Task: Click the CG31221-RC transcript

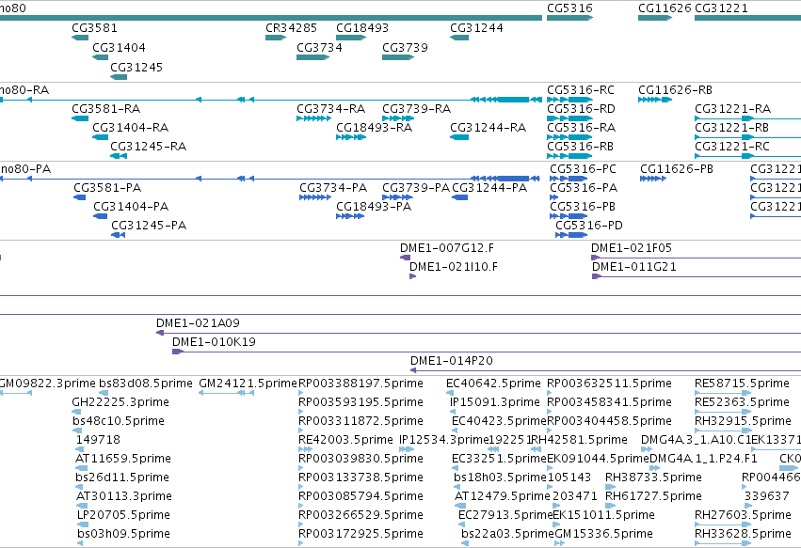Action: [748, 156]
